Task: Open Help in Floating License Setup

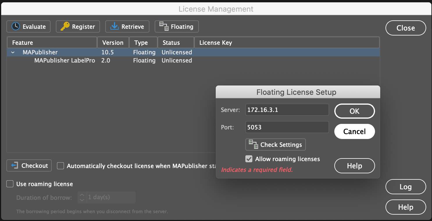Action: click(354, 166)
